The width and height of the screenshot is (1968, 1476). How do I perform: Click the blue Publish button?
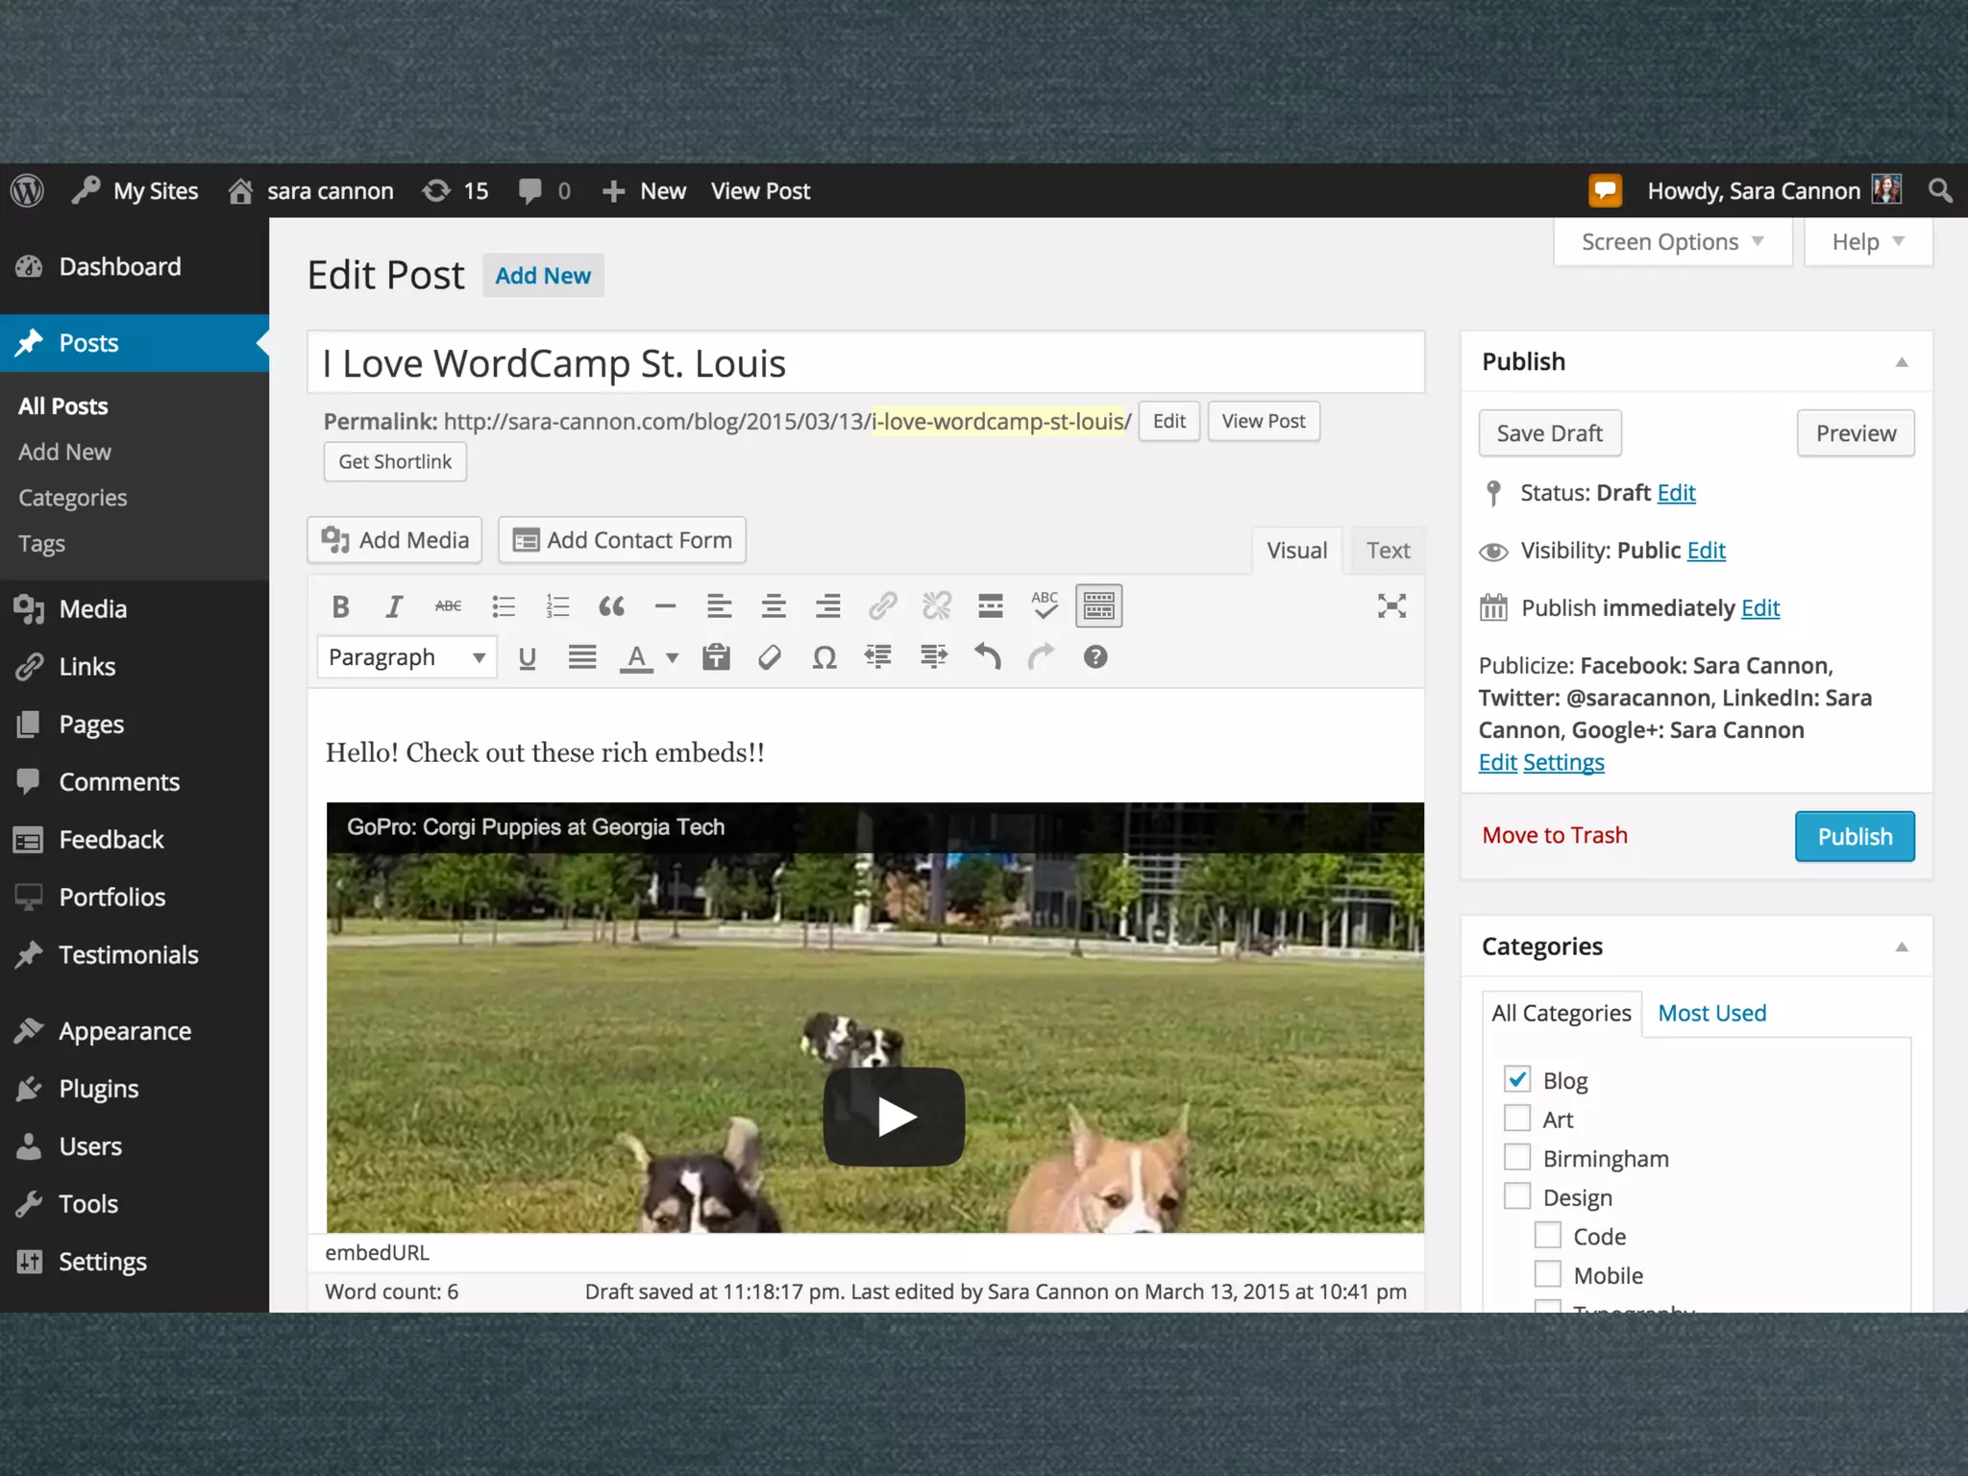pos(1854,836)
